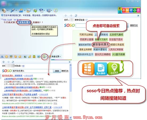Viewport: 147px width, 120px height.
Task: Click 预览 next to the industry.jrj.com.cn result
Action: click(55, 104)
